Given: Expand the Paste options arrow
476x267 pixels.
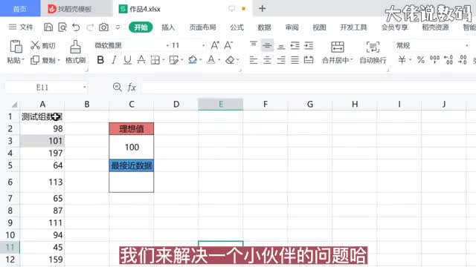Looking at the screenshot, I should click(23, 60).
